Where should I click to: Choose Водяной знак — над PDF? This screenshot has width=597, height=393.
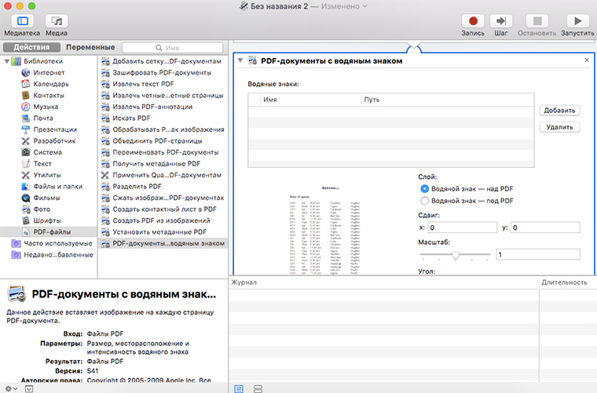[424, 189]
